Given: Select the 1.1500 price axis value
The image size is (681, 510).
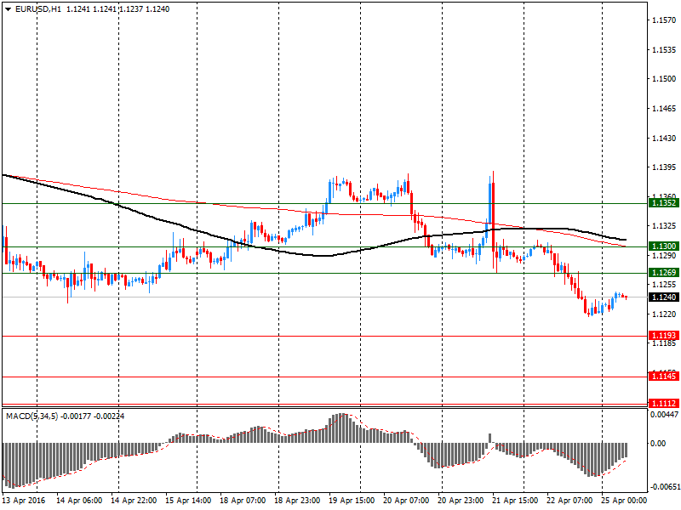Looking at the screenshot, I should [664, 79].
